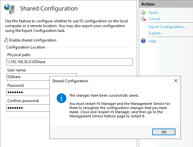Image resolution: width=193 pixels, height=147 pixels.
Task: Click the Actions pane header
Action: tap(166, 4)
